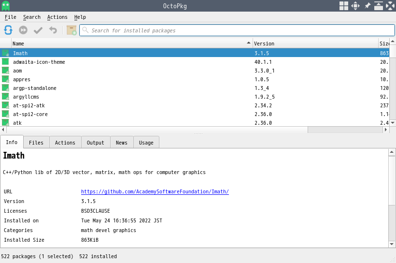Click the Size column header

click(x=384, y=44)
